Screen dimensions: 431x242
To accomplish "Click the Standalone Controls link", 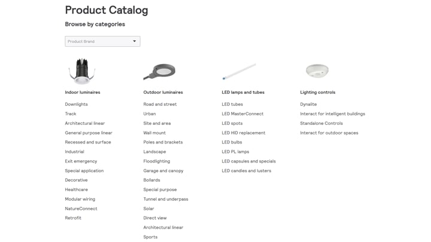I will [x=321, y=123].
